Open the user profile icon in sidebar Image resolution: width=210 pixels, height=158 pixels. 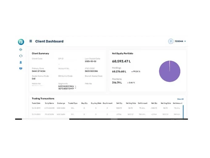(21, 62)
